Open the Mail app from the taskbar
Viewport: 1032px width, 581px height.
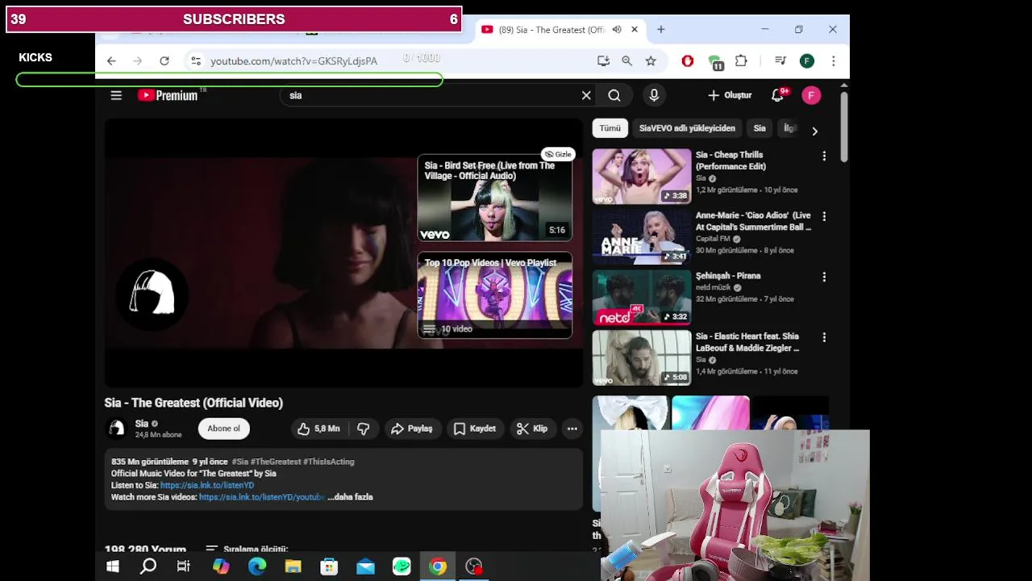point(365,566)
